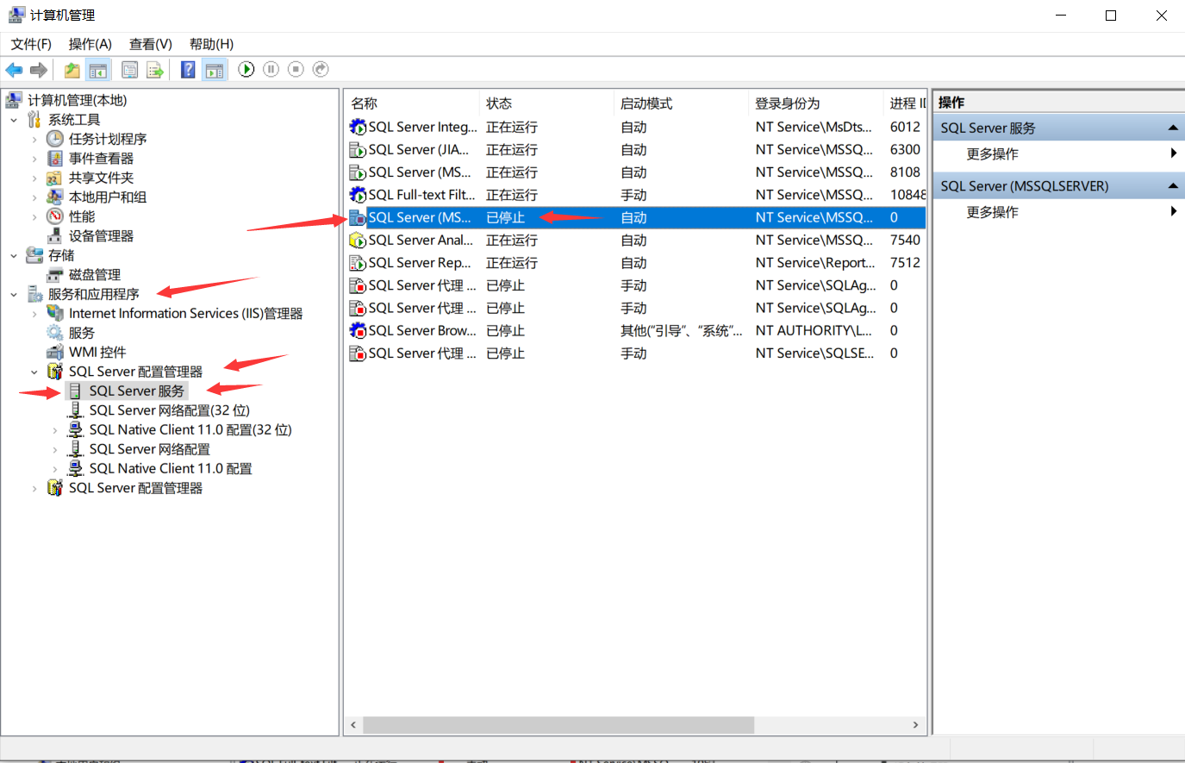
Task: Open the 文件(F) menu
Action: tap(31, 44)
